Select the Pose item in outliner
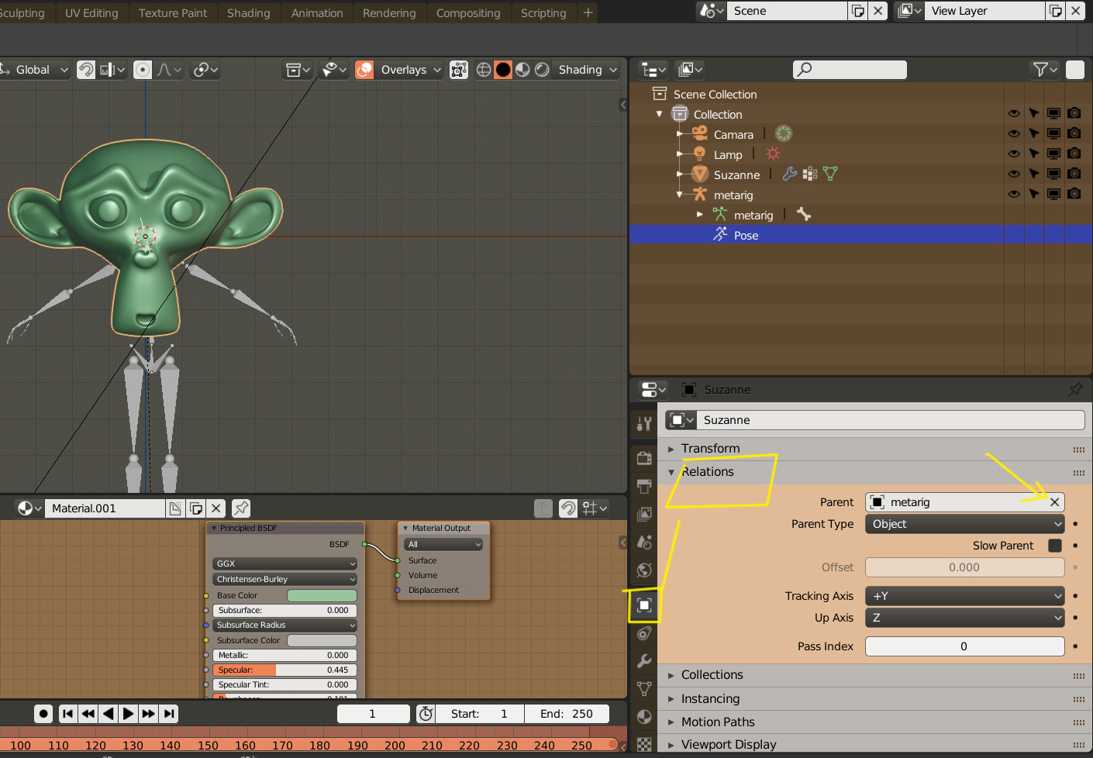This screenshot has width=1093, height=758. 746,236
